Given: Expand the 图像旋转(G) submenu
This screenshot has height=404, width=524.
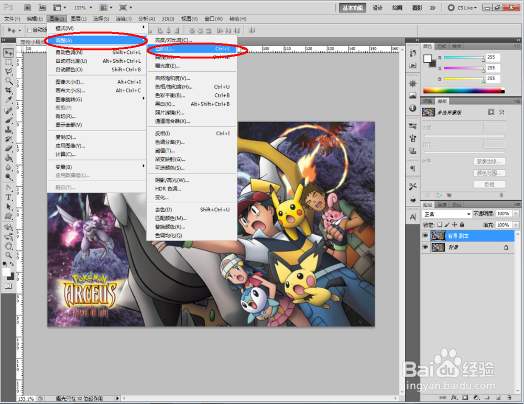Looking at the screenshot, I should tap(97, 99).
